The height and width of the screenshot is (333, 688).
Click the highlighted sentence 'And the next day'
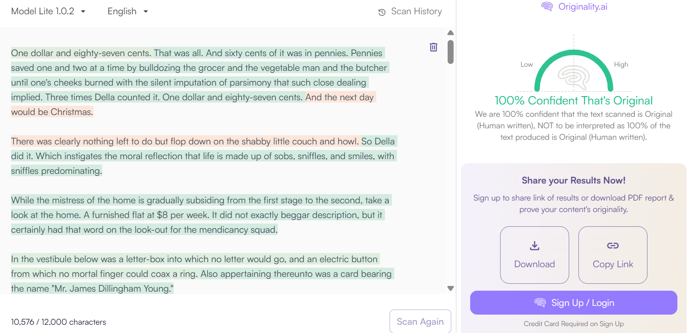pyautogui.click(x=340, y=97)
